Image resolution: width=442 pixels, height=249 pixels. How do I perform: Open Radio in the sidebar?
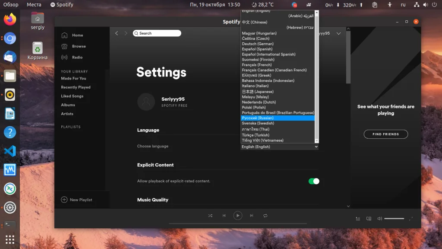77,57
